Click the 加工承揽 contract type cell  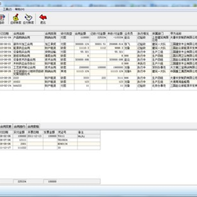tap(52, 44)
